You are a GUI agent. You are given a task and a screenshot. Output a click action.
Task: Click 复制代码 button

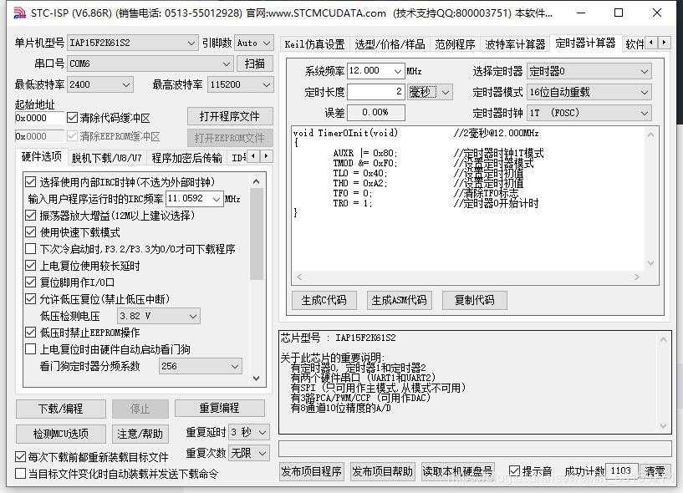click(474, 300)
